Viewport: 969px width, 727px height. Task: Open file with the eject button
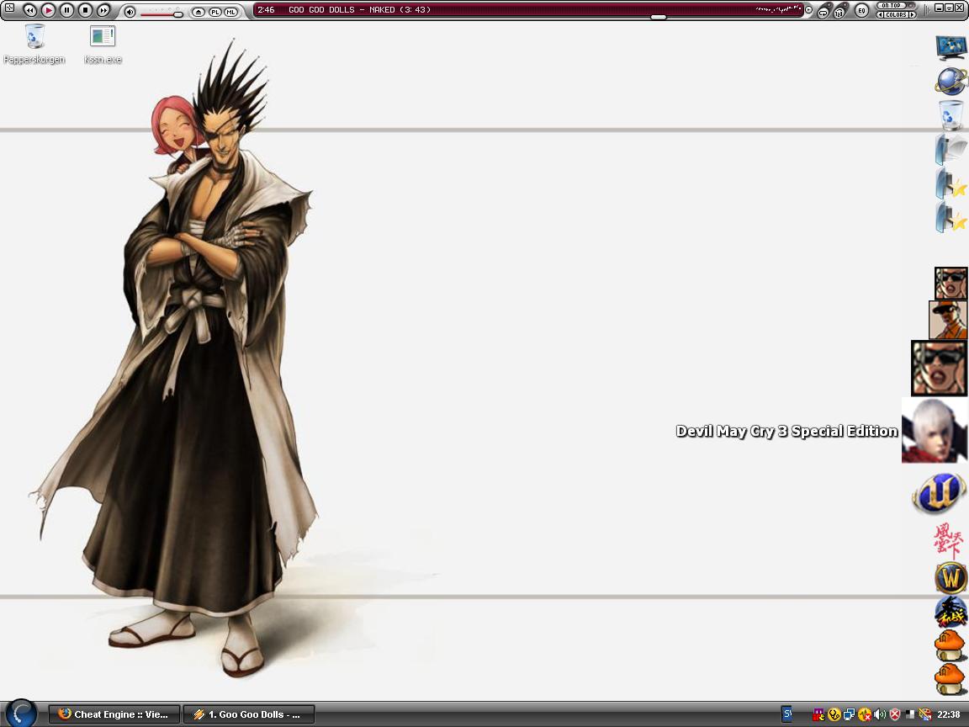pyautogui.click(x=198, y=12)
